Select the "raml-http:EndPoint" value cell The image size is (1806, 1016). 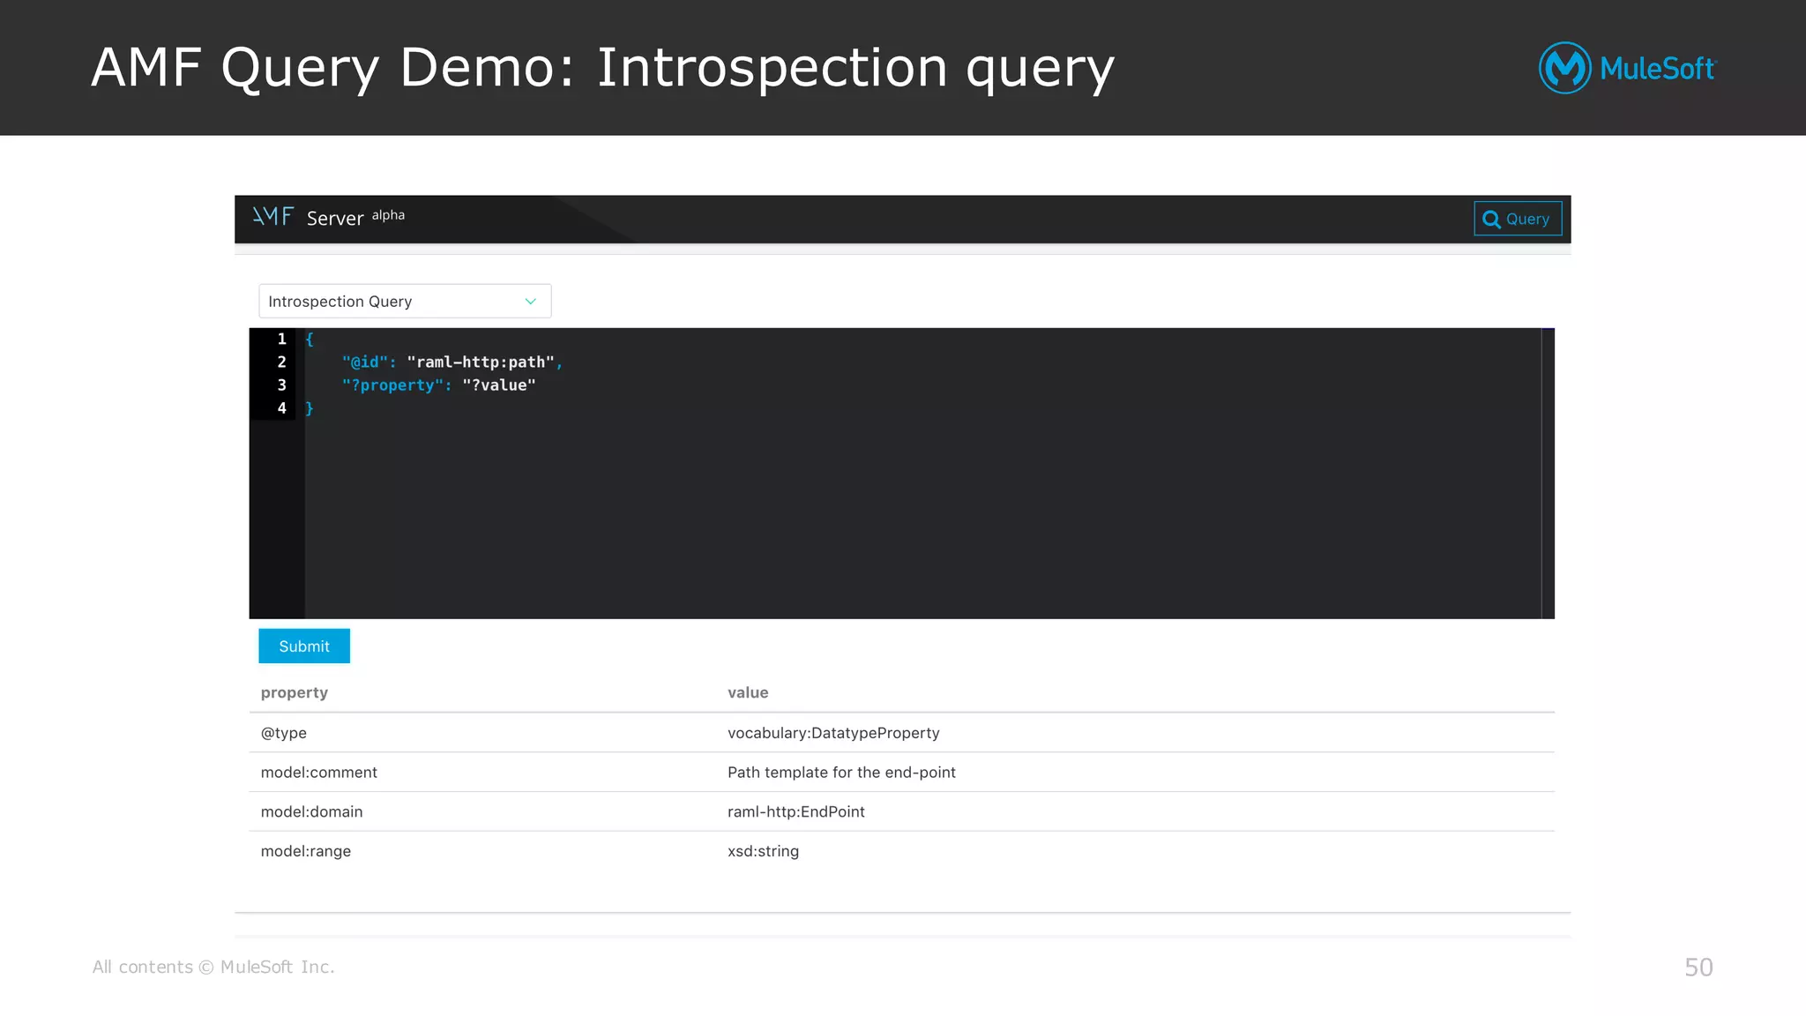(796, 811)
